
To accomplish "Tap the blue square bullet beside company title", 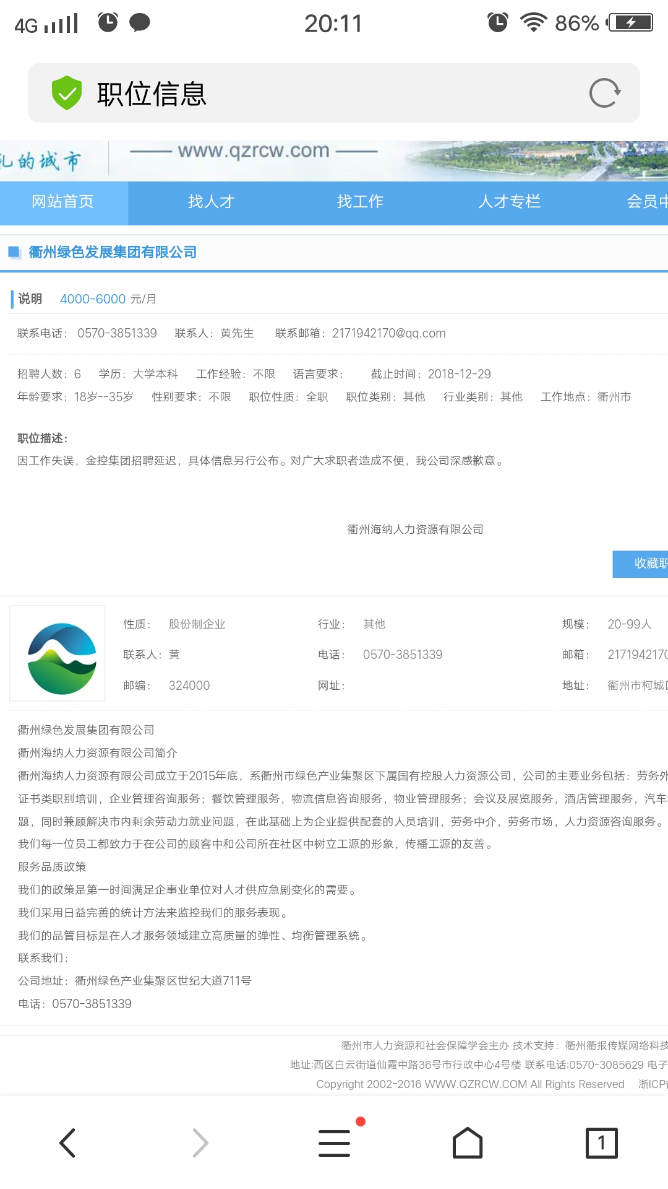I will coord(14,253).
